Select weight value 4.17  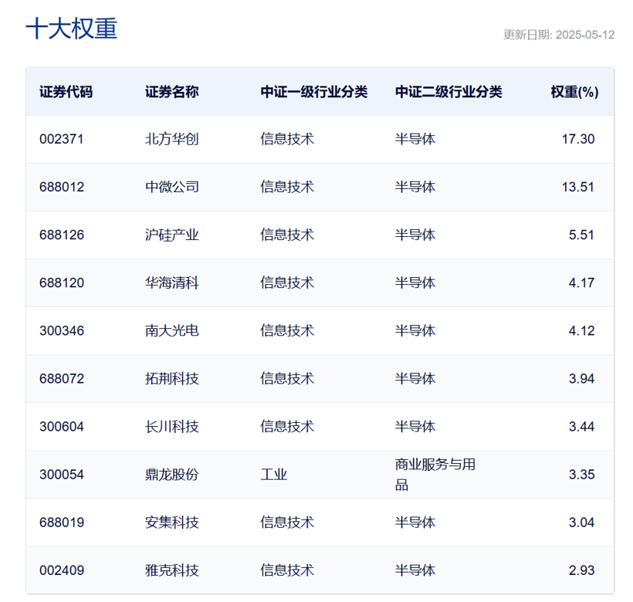(x=581, y=282)
